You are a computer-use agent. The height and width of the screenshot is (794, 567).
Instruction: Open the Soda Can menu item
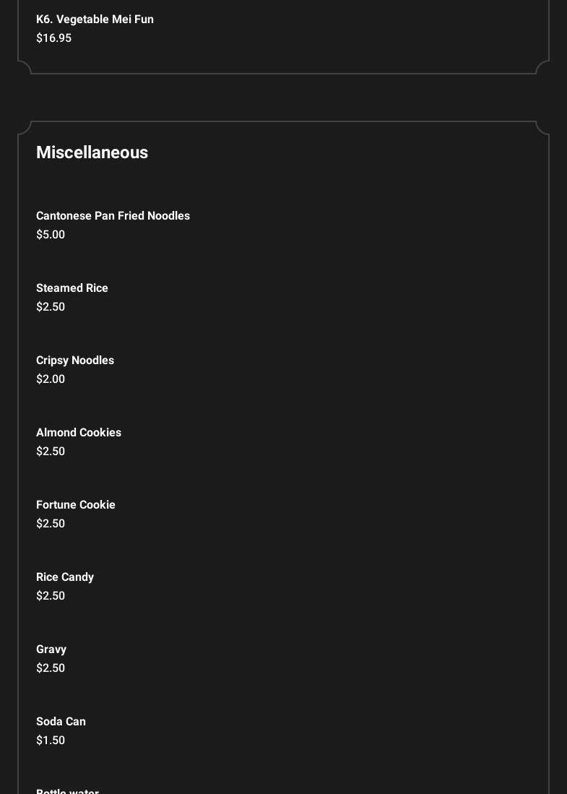pyautogui.click(x=61, y=722)
